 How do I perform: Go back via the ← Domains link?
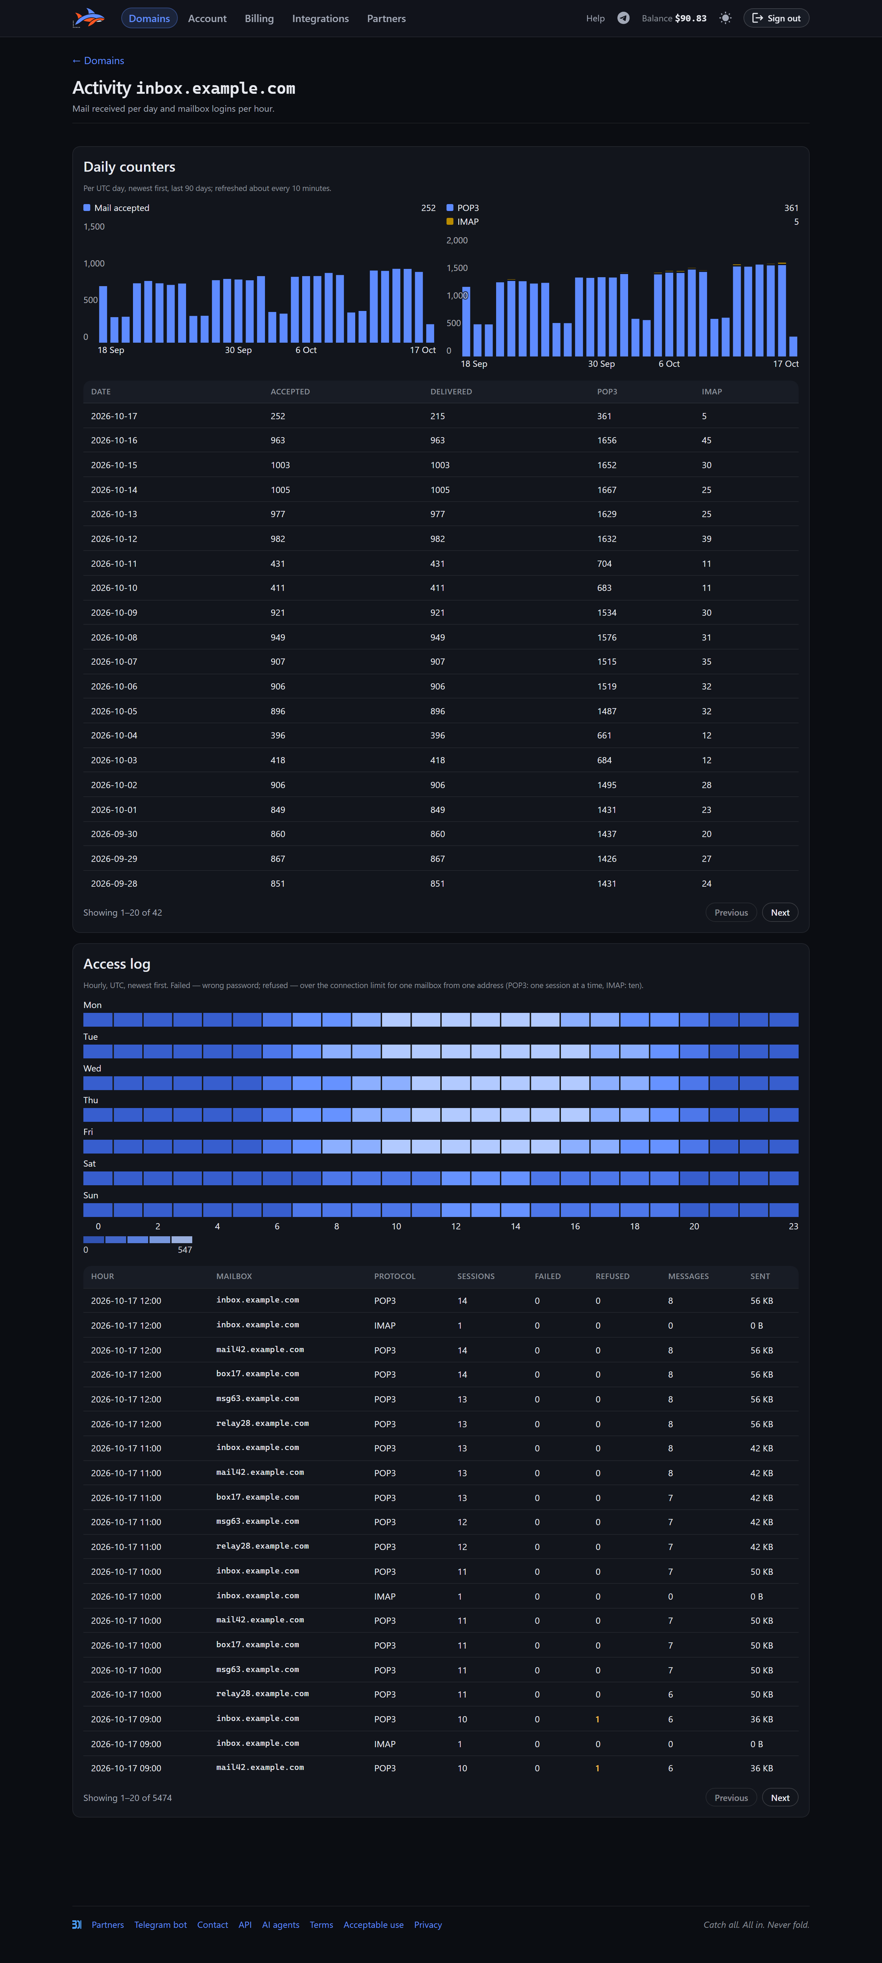coord(98,61)
